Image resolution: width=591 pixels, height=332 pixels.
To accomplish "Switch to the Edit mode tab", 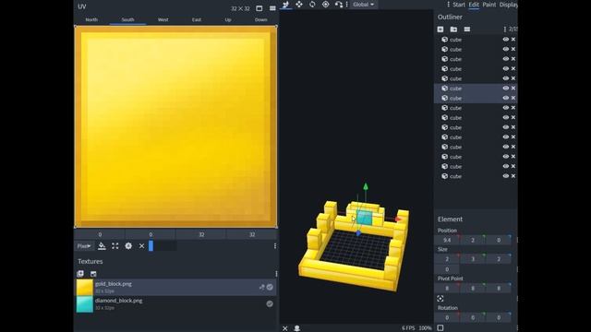I will [x=474, y=5].
